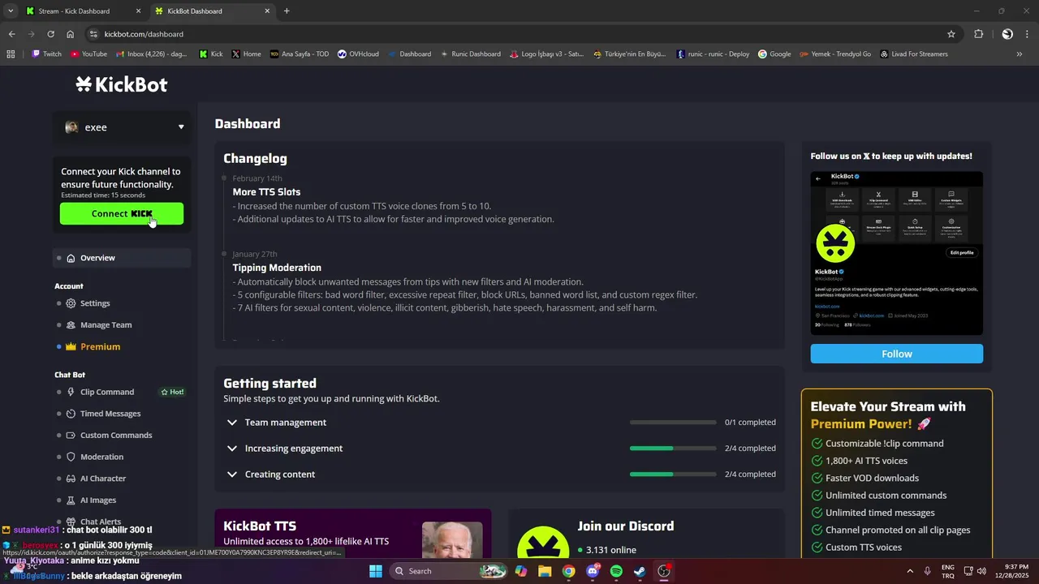Open the exee account dropdown
The image size is (1039, 584).
click(x=123, y=127)
